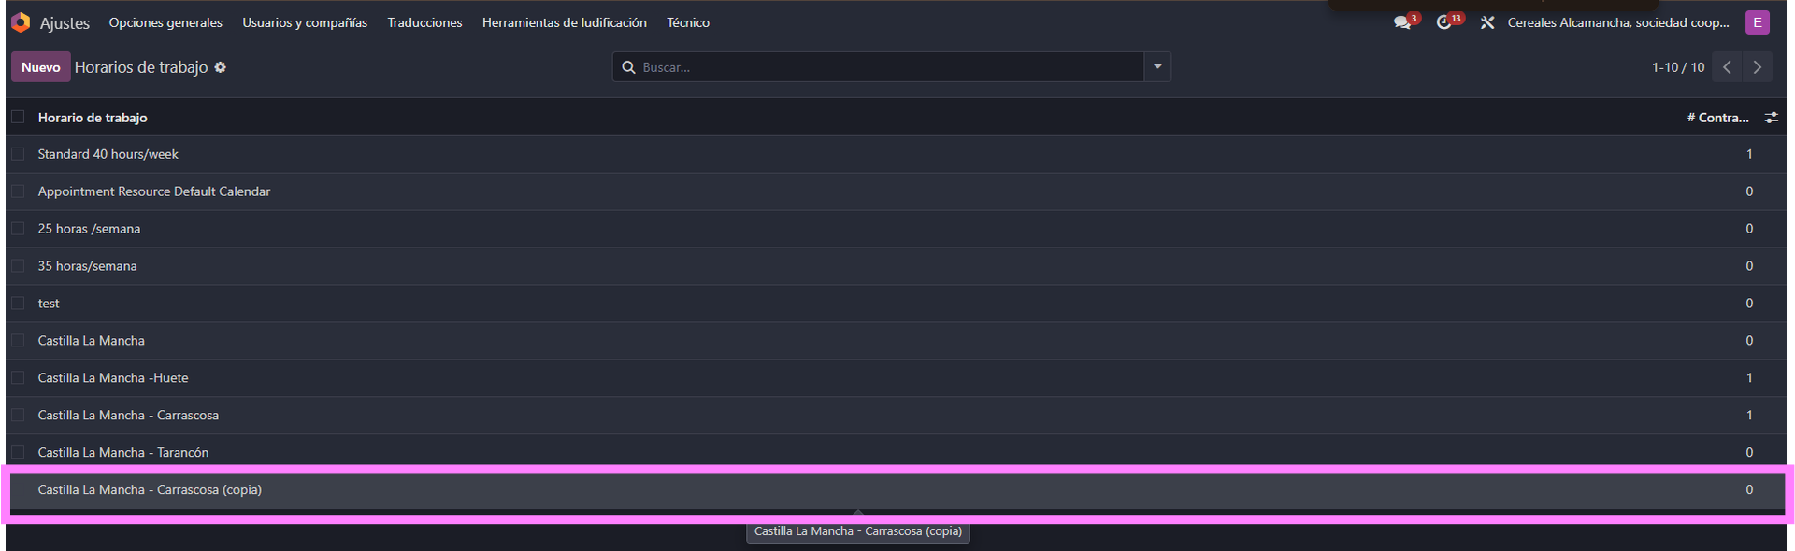Open the Traducciones menu
The height and width of the screenshot is (551, 1795).
pos(424,22)
